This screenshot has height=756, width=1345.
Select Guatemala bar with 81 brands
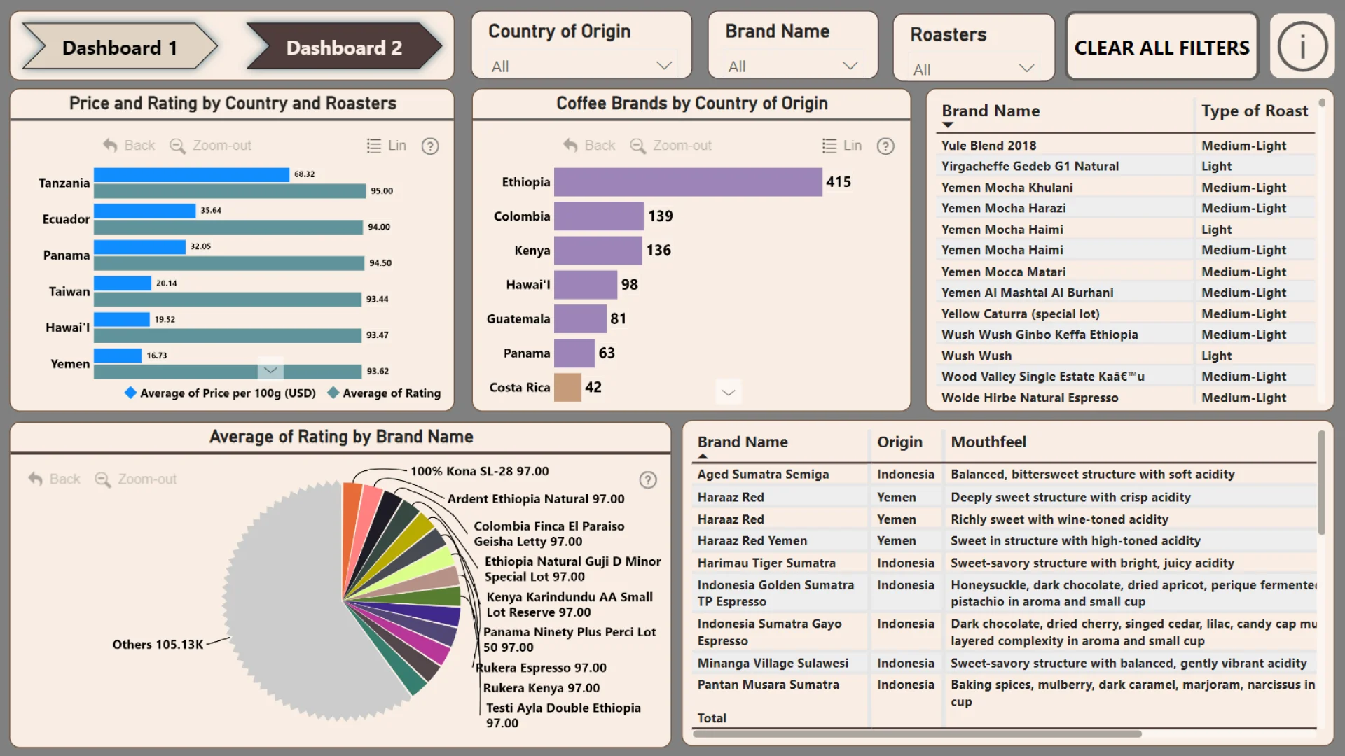(580, 319)
